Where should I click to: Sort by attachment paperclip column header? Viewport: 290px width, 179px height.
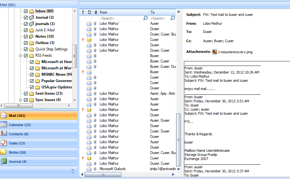(96, 12)
